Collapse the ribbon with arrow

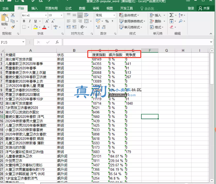pos(211,34)
